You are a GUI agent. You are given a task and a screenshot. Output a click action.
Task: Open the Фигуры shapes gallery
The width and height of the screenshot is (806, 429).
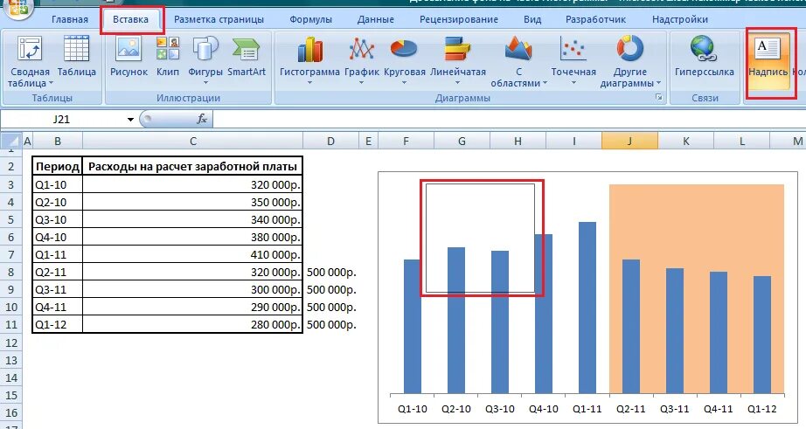(205, 59)
